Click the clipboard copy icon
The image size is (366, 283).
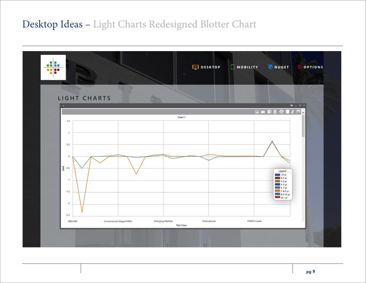pyautogui.click(x=275, y=112)
